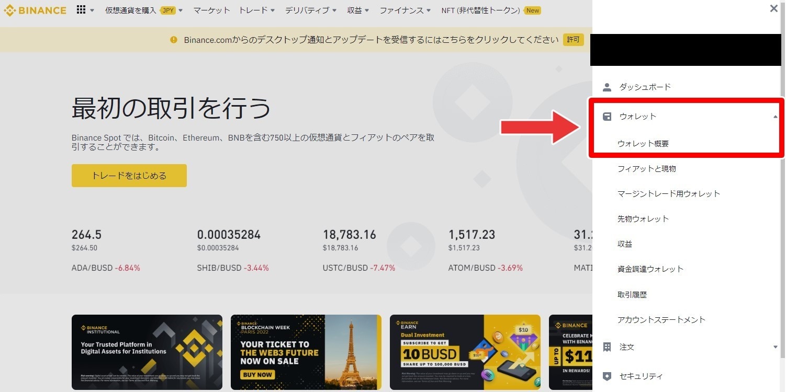Screen dimensions: 786x392
Task: Open the トレード dropdown menu
Action: 257,10
